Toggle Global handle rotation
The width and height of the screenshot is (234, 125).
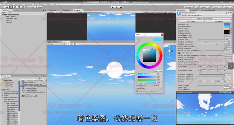coord(39,7)
